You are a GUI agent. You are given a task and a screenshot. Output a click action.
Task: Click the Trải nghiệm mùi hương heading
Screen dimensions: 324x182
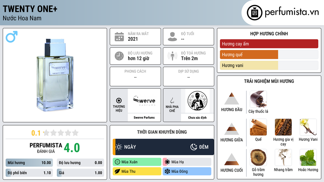coord(269,81)
